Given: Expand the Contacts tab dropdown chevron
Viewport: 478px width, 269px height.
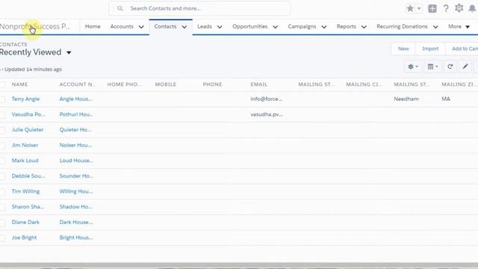Looking at the screenshot, I should point(184,27).
